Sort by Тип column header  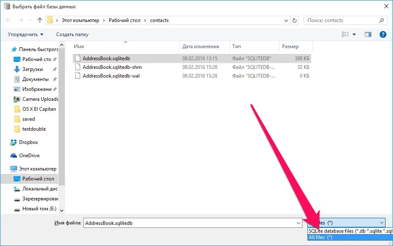[254, 46]
